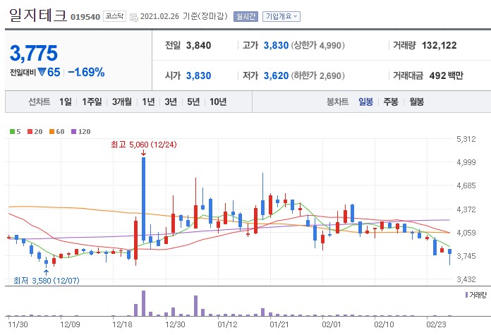
Task: Click the 4,059 price axis label
Action: click(x=466, y=233)
